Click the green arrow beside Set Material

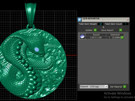(125, 87)
